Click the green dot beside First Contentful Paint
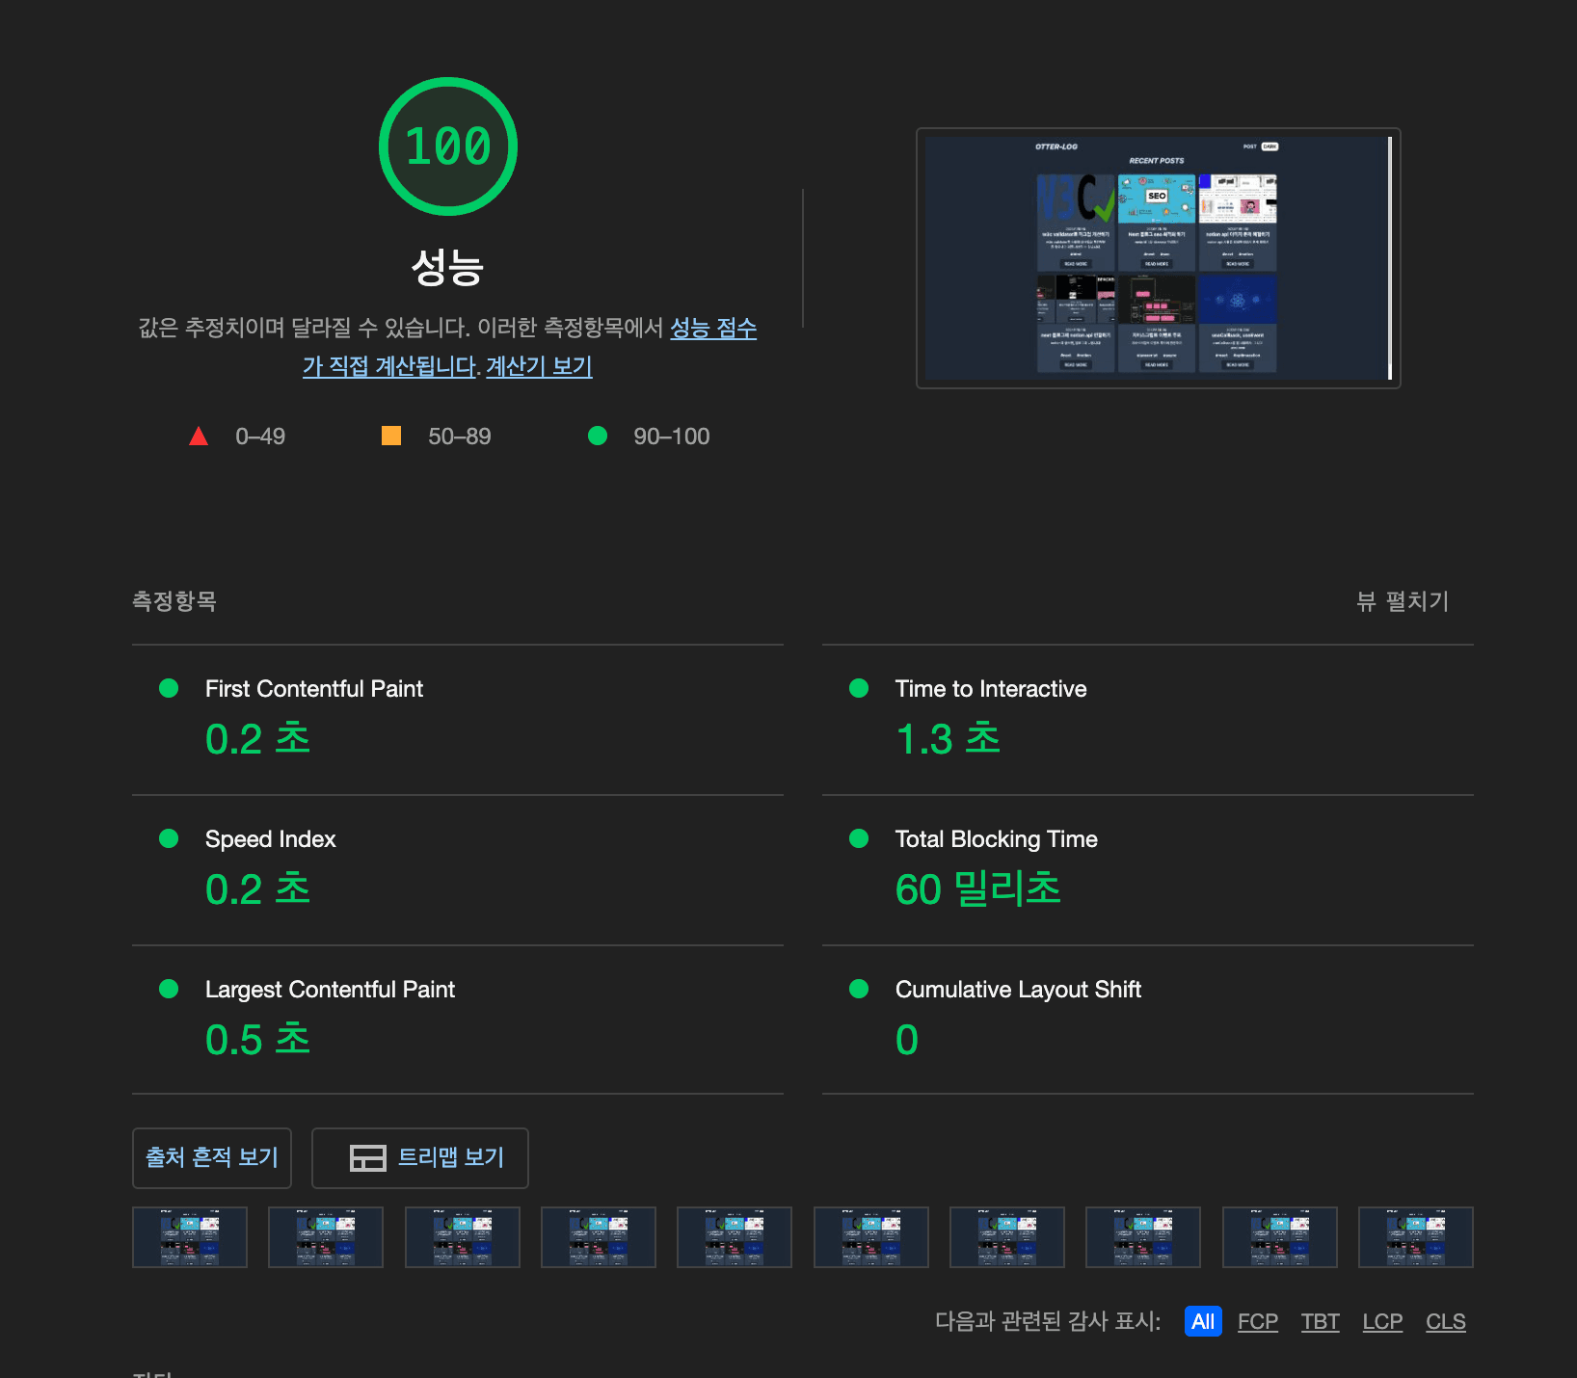1577x1378 pixels. pyautogui.click(x=170, y=688)
